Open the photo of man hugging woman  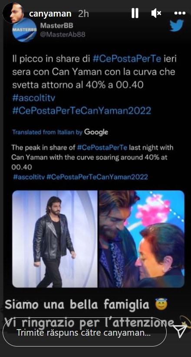pos(142,239)
